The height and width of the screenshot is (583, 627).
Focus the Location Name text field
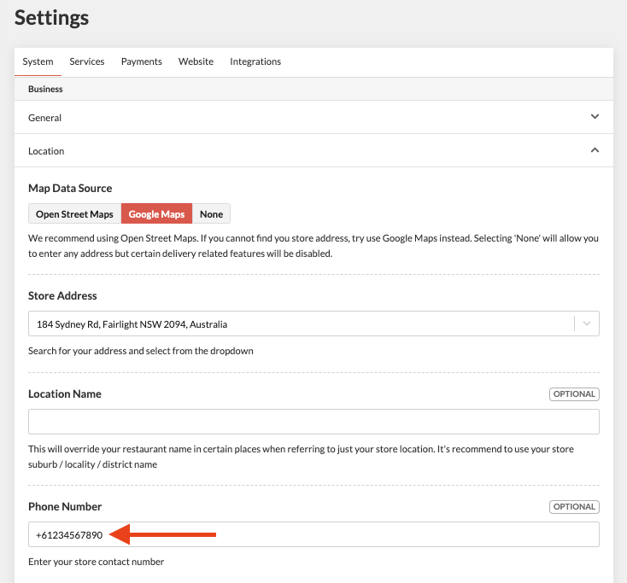coord(313,422)
